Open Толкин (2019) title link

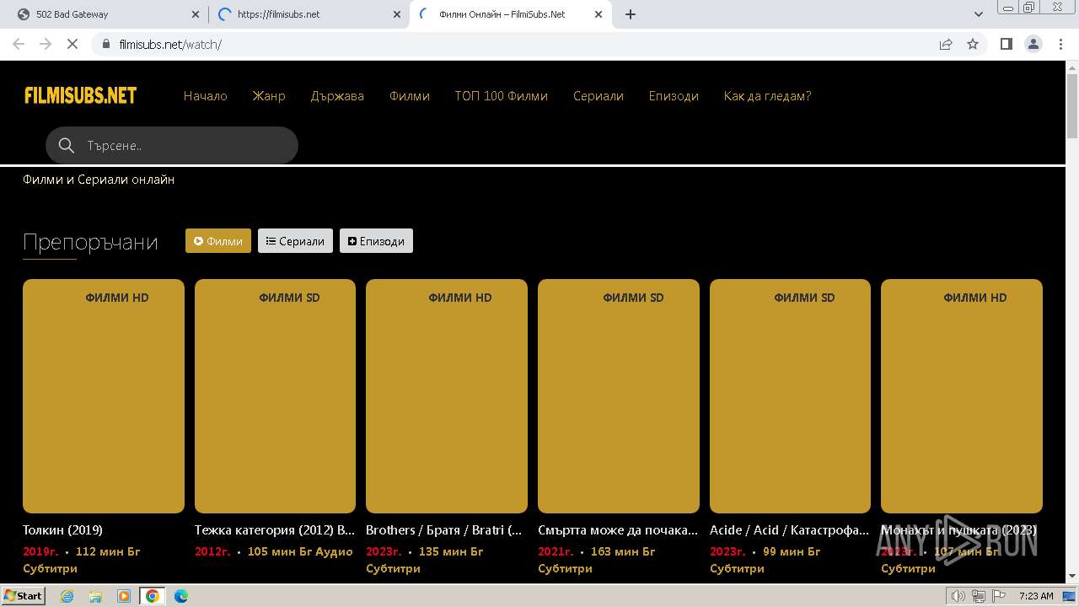(x=63, y=530)
